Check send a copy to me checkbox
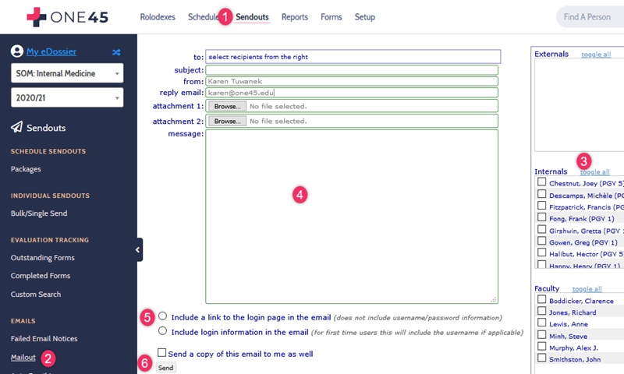Image resolution: width=624 pixels, height=374 pixels. click(161, 352)
